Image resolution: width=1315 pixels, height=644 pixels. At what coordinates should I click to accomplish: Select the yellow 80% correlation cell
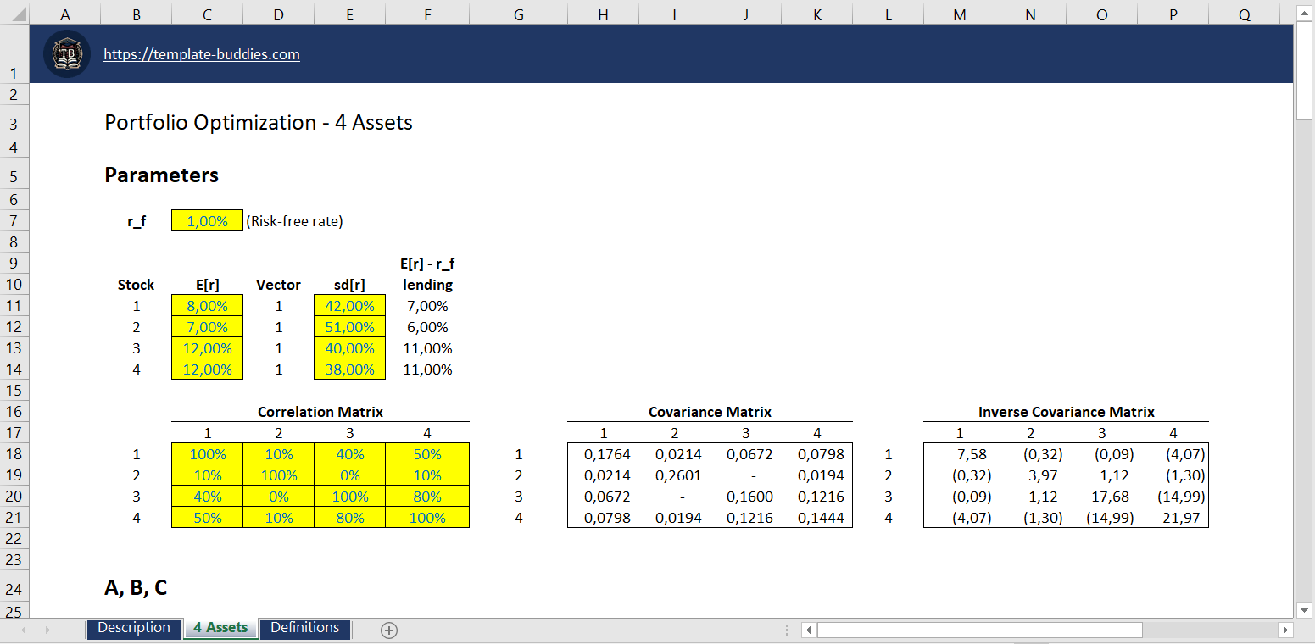(x=427, y=497)
